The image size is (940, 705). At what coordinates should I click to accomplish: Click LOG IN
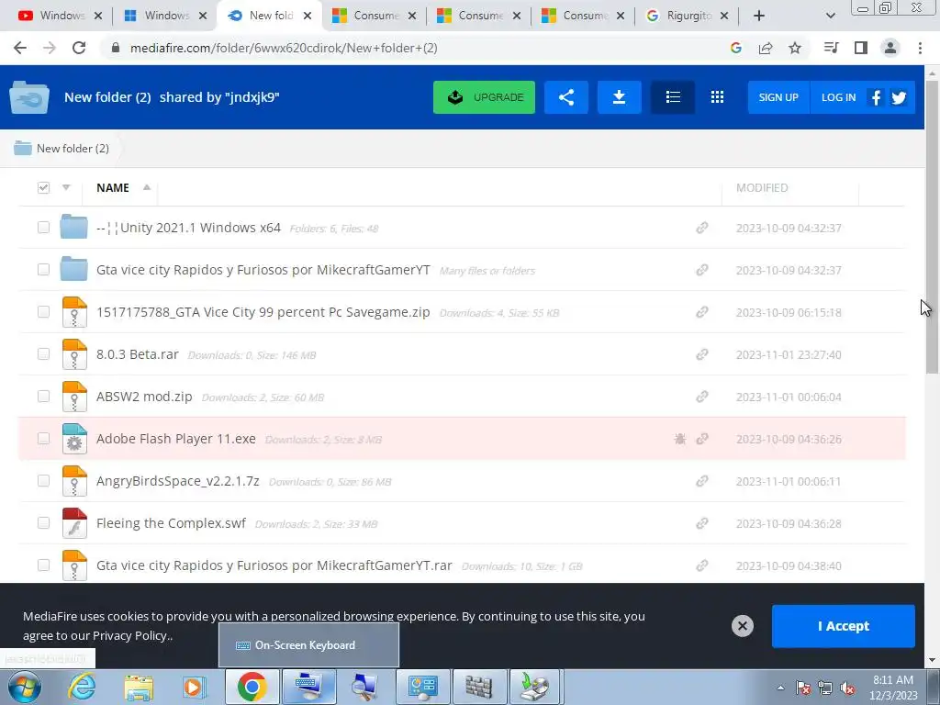click(x=838, y=97)
